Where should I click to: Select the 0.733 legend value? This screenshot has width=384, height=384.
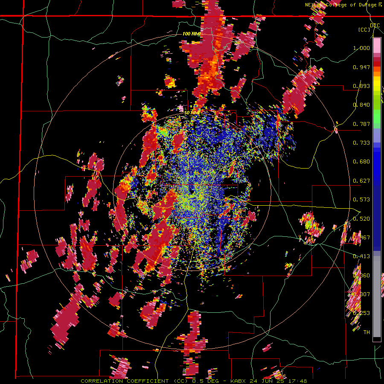click(361, 143)
